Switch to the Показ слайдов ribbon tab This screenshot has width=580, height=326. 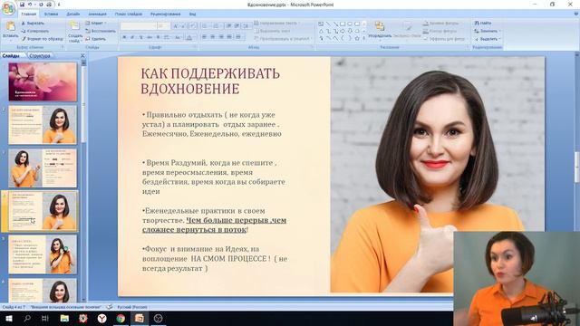point(129,14)
